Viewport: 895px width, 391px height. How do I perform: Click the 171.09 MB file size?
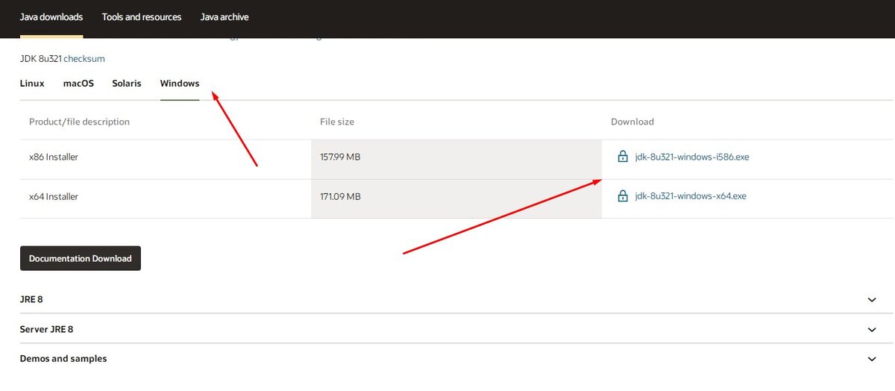point(340,196)
